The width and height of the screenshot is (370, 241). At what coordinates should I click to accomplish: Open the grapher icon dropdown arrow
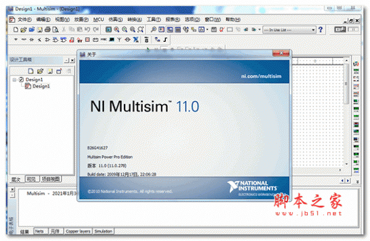(x=207, y=30)
